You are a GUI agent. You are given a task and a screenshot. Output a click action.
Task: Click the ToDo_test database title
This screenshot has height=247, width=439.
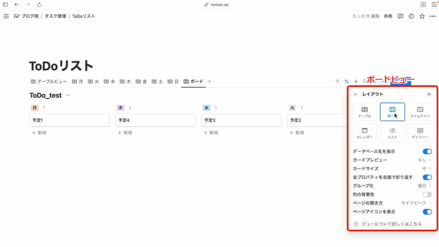pyautogui.click(x=45, y=95)
